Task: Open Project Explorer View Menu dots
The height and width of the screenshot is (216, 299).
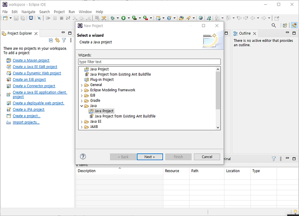Action: [x=71, y=40]
